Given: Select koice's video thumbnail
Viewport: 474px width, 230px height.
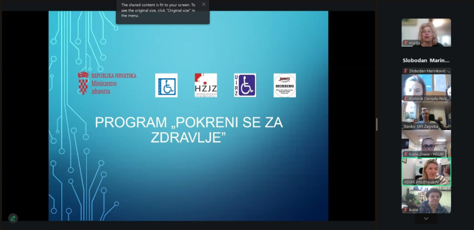Looking at the screenshot, I should (x=426, y=200).
